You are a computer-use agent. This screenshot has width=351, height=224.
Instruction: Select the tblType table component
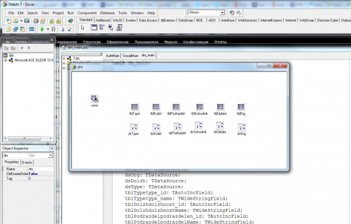pyautogui.click(x=134, y=107)
